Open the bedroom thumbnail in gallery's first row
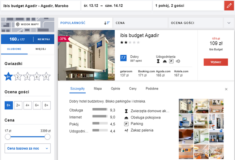This screenshot has height=160, width=235. [x=201, y=106]
